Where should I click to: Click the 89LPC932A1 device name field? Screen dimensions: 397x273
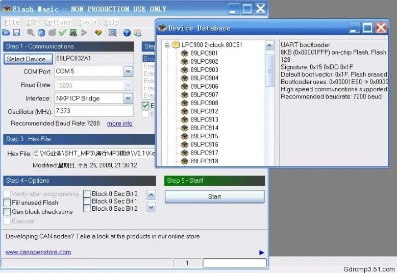pyautogui.click(x=94, y=59)
